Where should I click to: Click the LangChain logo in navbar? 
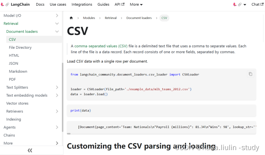[5, 4]
